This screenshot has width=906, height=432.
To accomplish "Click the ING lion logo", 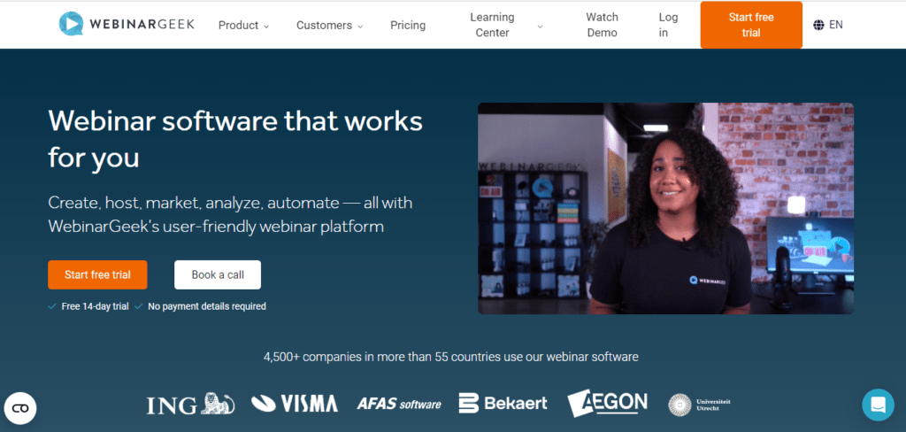I will tap(190, 404).
